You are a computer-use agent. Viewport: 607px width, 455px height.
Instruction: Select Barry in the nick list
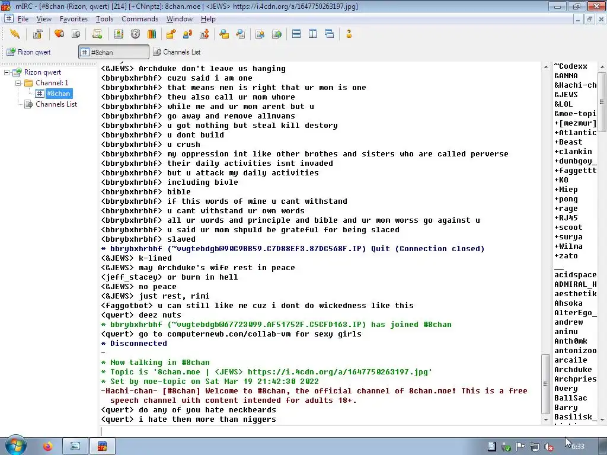click(566, 408)
